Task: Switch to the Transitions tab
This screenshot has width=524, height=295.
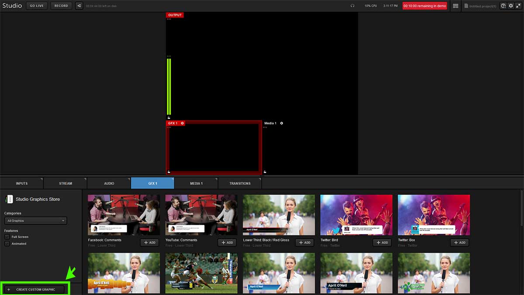Action: pyautogui.click(x=240, y=183)
